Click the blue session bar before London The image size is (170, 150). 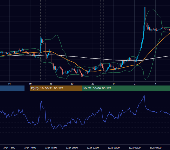(12, 88)
